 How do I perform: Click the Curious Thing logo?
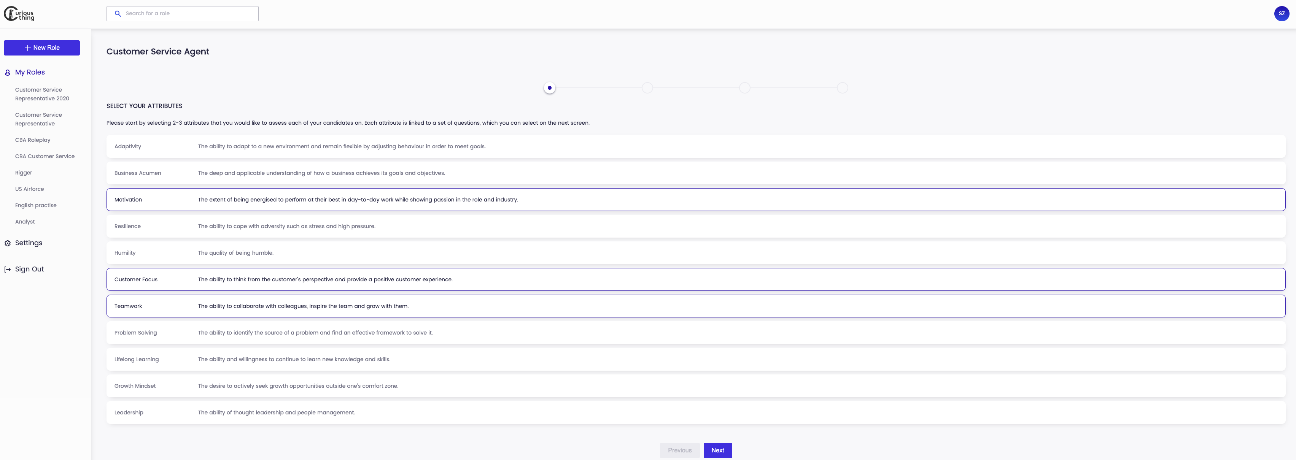click(x=19, y=14)
